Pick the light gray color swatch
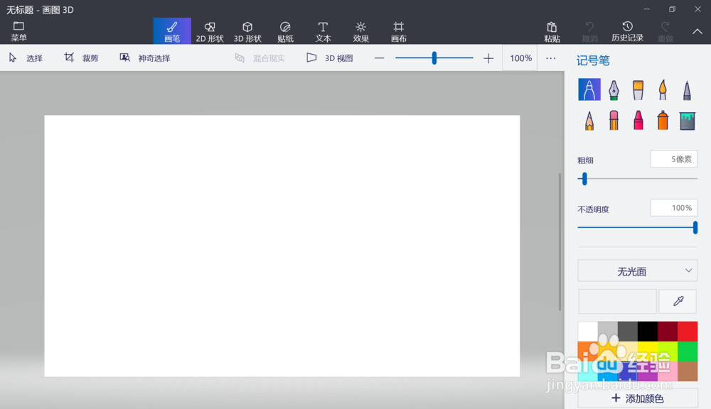This screenshot has height=409, width=711. [608, 332]
